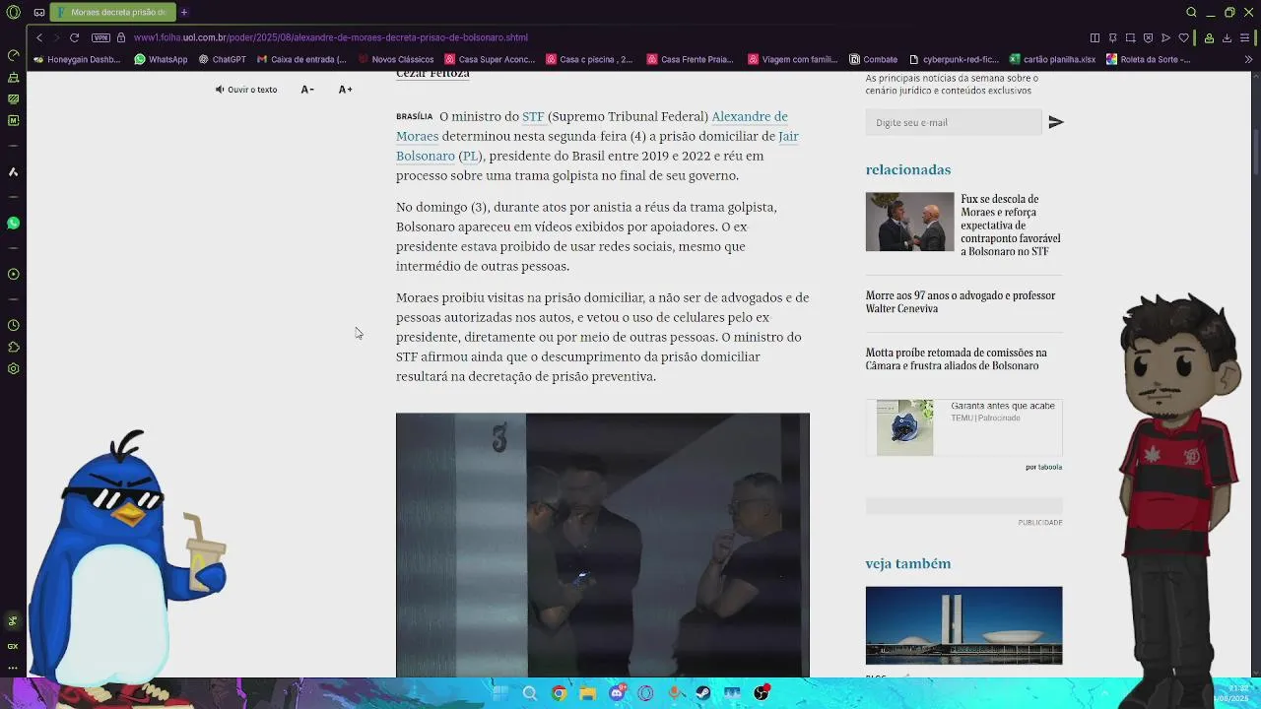Open the Casa Frente Praia bookmark
1261x709 pixels.
pos(691,59)
